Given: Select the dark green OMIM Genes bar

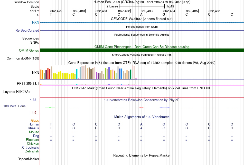Looking at the screenshot, I should [142, 50].
